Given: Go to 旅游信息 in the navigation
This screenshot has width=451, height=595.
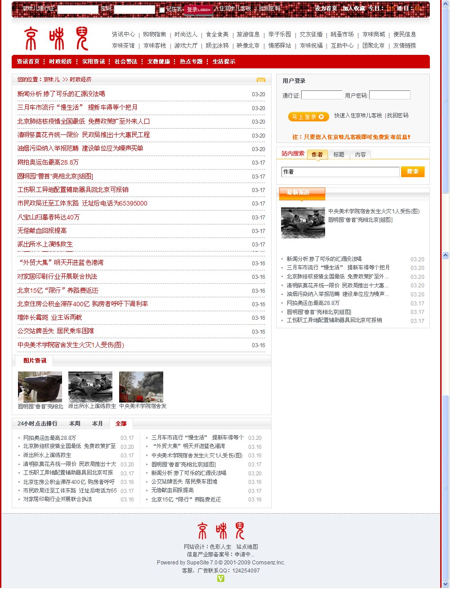Looking at the screenshot, I should click(248, 34).
